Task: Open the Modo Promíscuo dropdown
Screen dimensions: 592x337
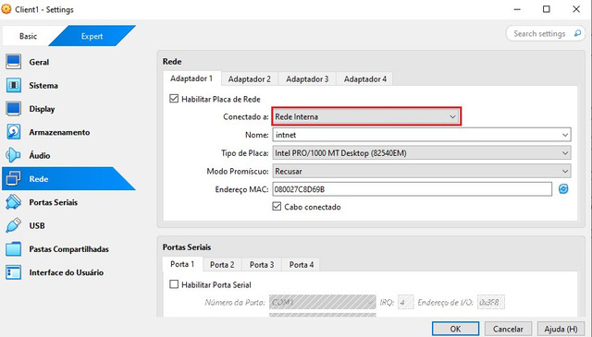Action: 422,171
